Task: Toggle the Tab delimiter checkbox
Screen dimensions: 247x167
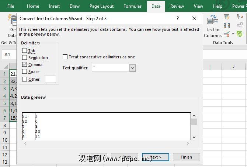Action: click(x=24, y=51)
